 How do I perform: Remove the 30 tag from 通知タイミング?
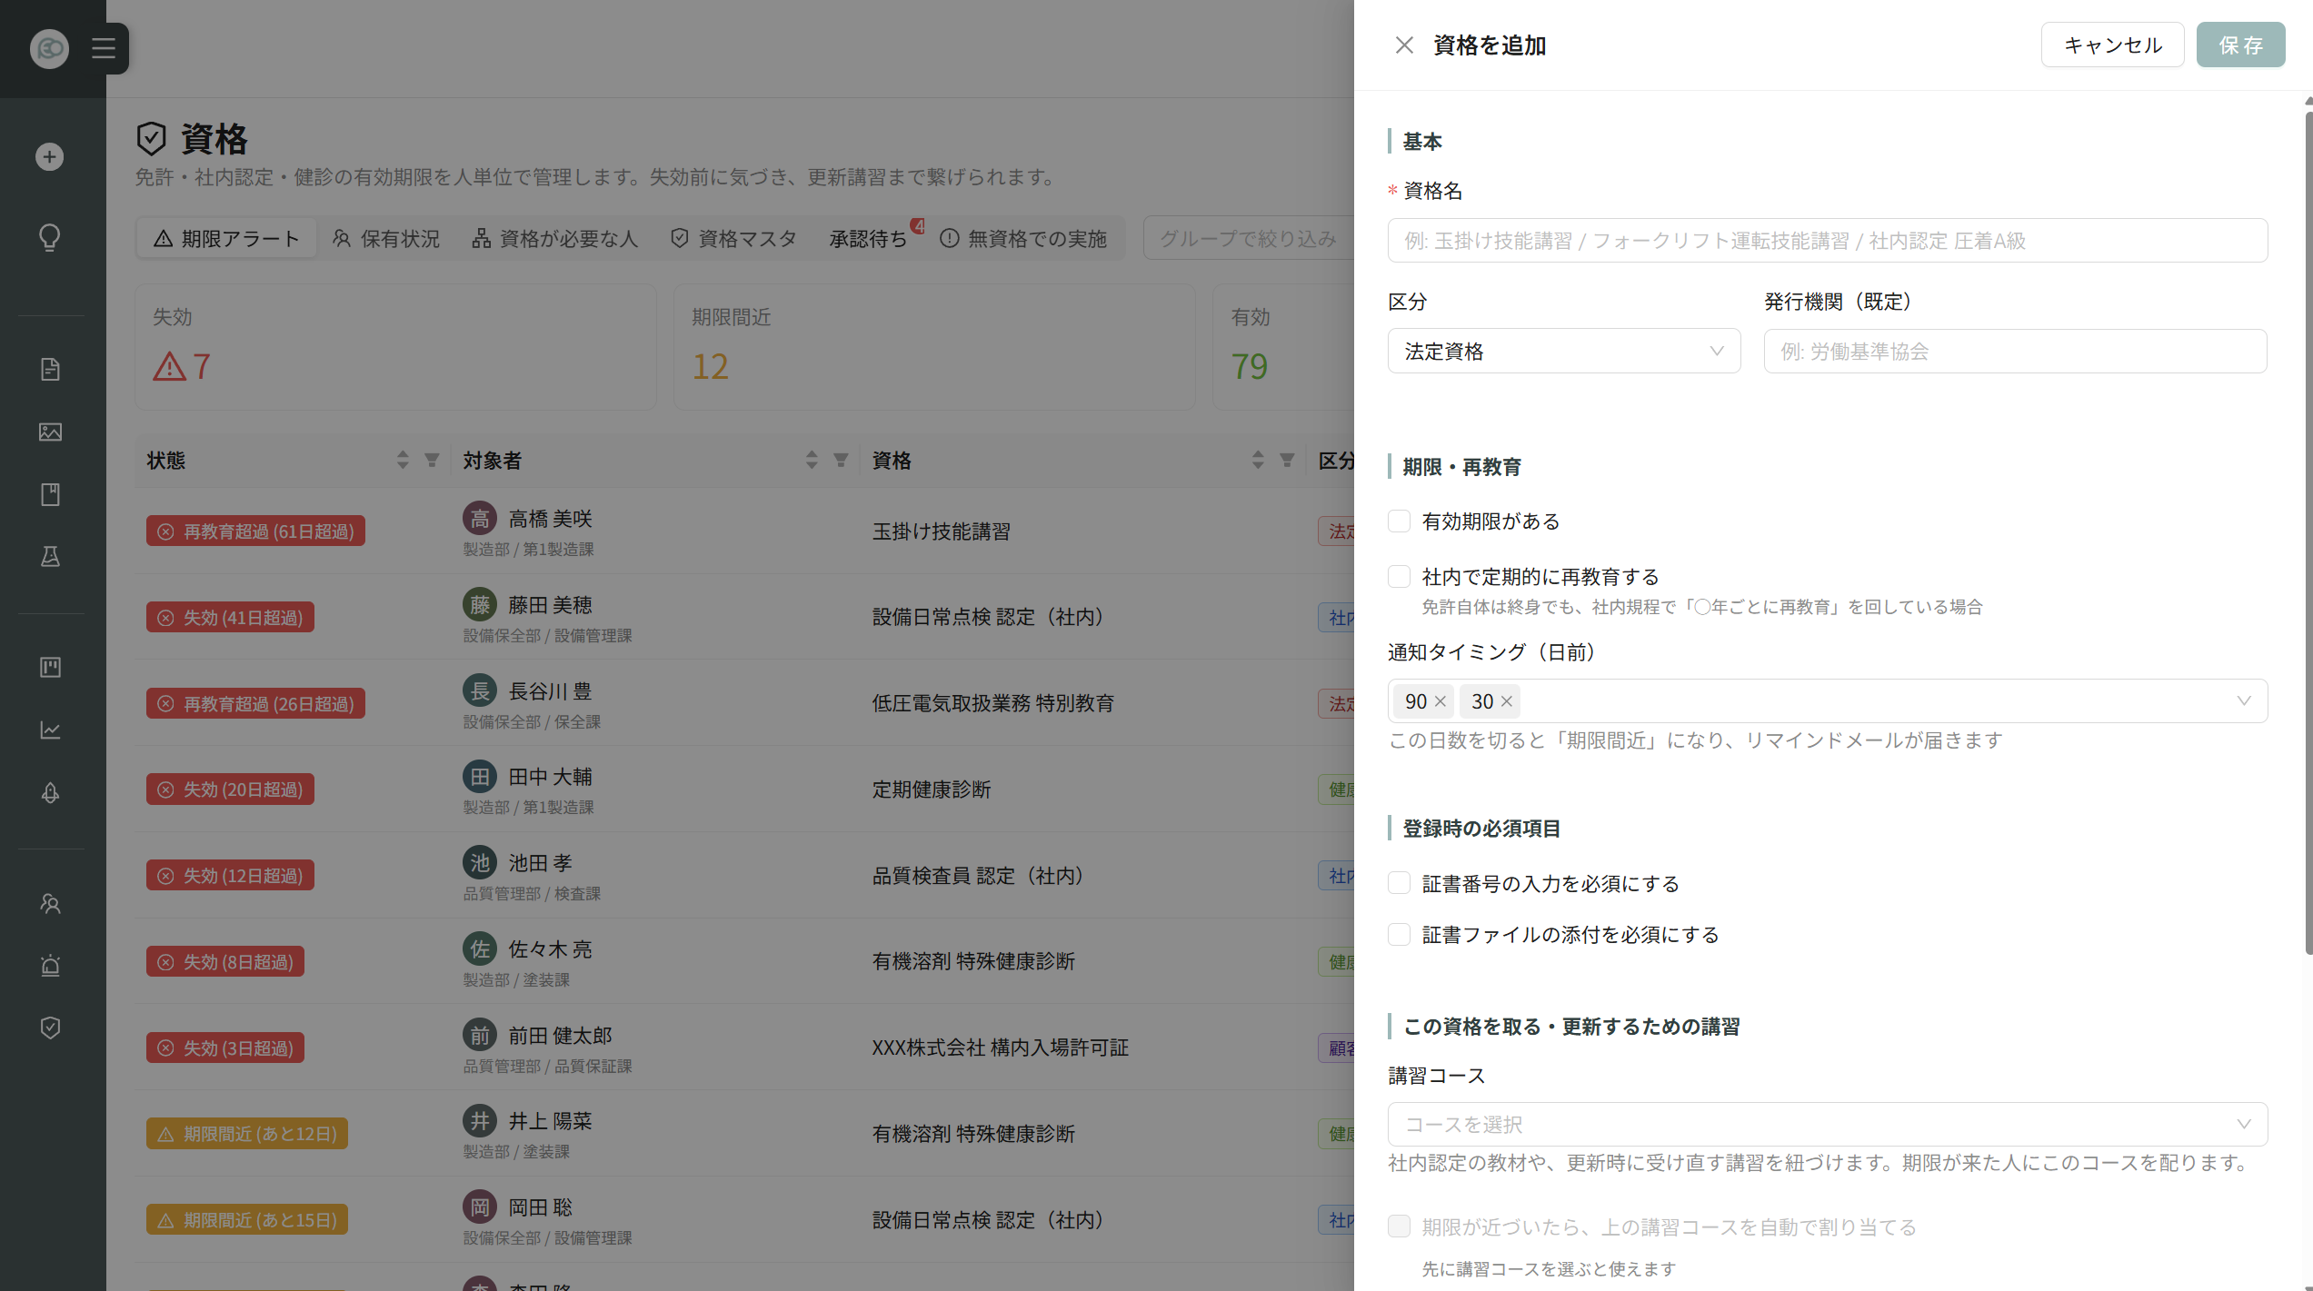tap(1506, 701)
